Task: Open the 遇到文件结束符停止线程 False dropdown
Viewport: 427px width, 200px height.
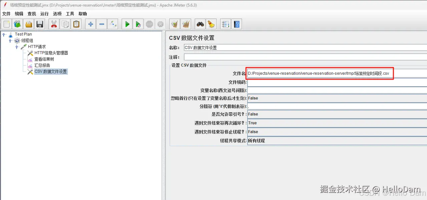Action: pyautogui.click(x=337, y=132)
